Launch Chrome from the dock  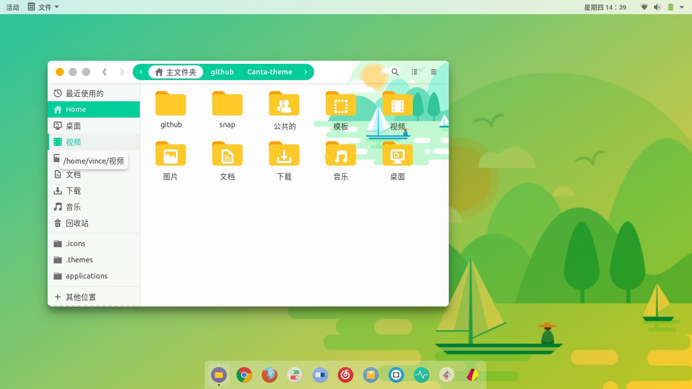pyautogui.click(x=244, y=375)
